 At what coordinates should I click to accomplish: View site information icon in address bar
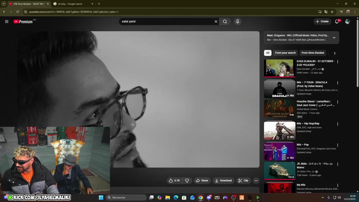click(x=26, y=12)
